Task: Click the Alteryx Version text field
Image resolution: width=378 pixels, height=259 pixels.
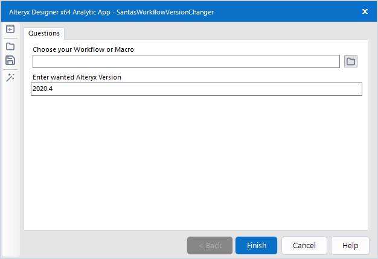Action: tap(196, 89)
